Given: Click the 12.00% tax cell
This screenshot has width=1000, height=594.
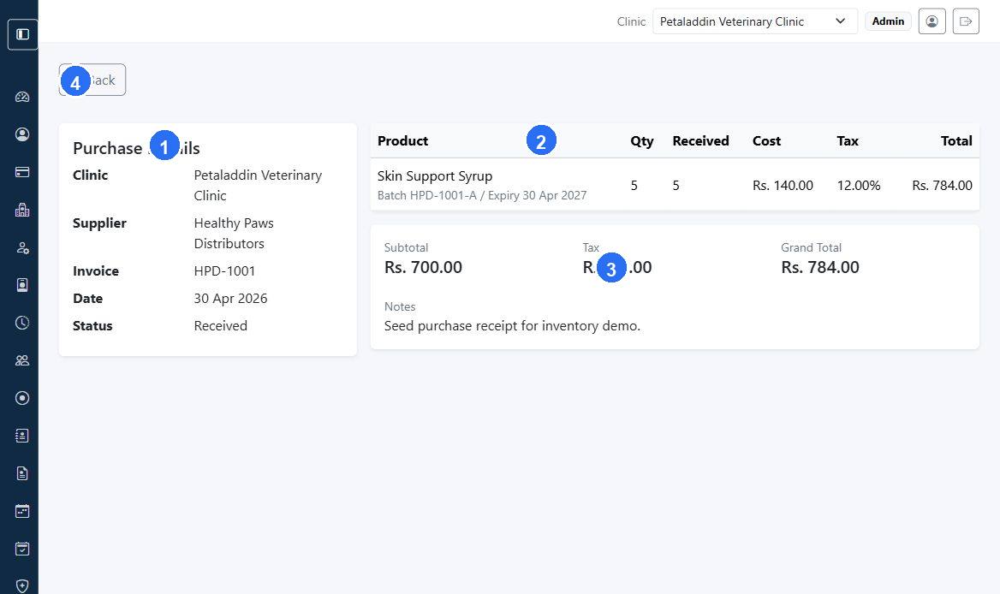Looking at the screenshot, I should 859,186.
